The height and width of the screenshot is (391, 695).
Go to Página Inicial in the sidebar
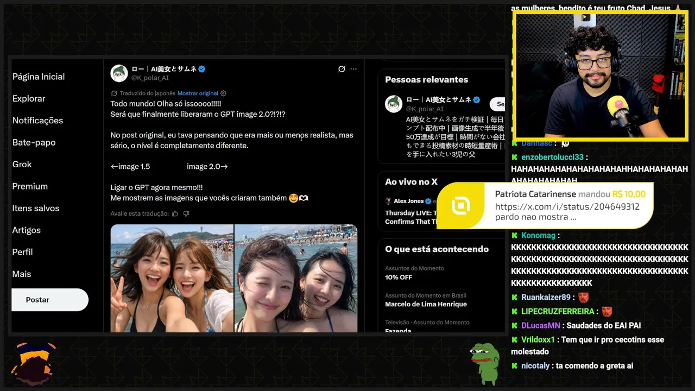39,77
